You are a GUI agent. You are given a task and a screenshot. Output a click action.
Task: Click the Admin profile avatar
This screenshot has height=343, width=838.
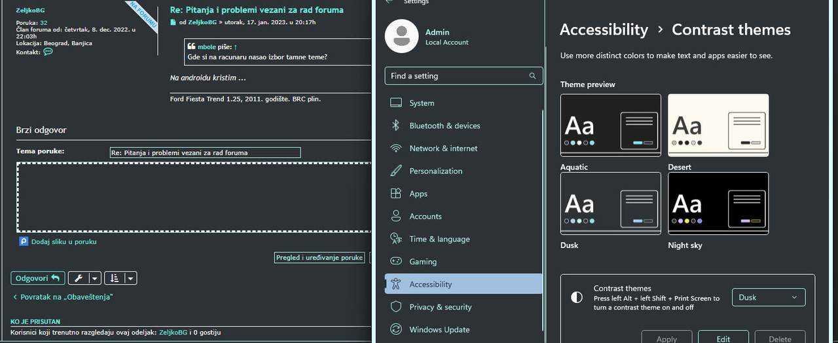click(401, 36)
